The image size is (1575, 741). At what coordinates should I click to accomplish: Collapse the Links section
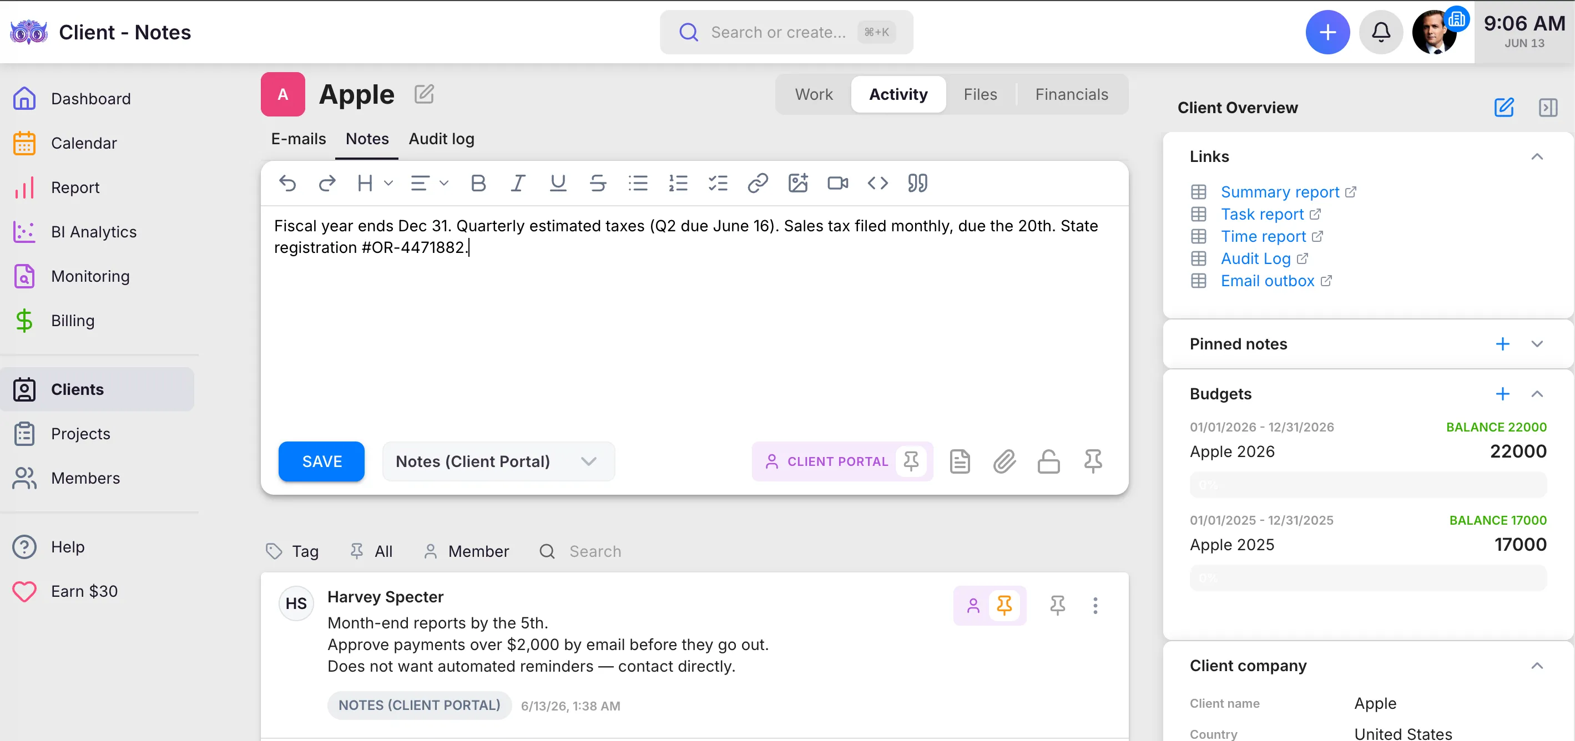(1537, 157)
